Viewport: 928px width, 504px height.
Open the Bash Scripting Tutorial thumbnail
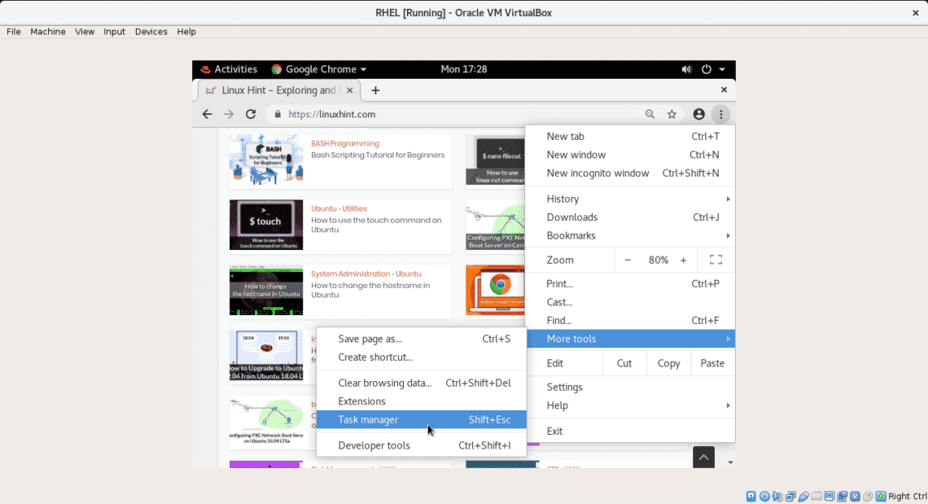pyautogui.click(x=266, y=160)
